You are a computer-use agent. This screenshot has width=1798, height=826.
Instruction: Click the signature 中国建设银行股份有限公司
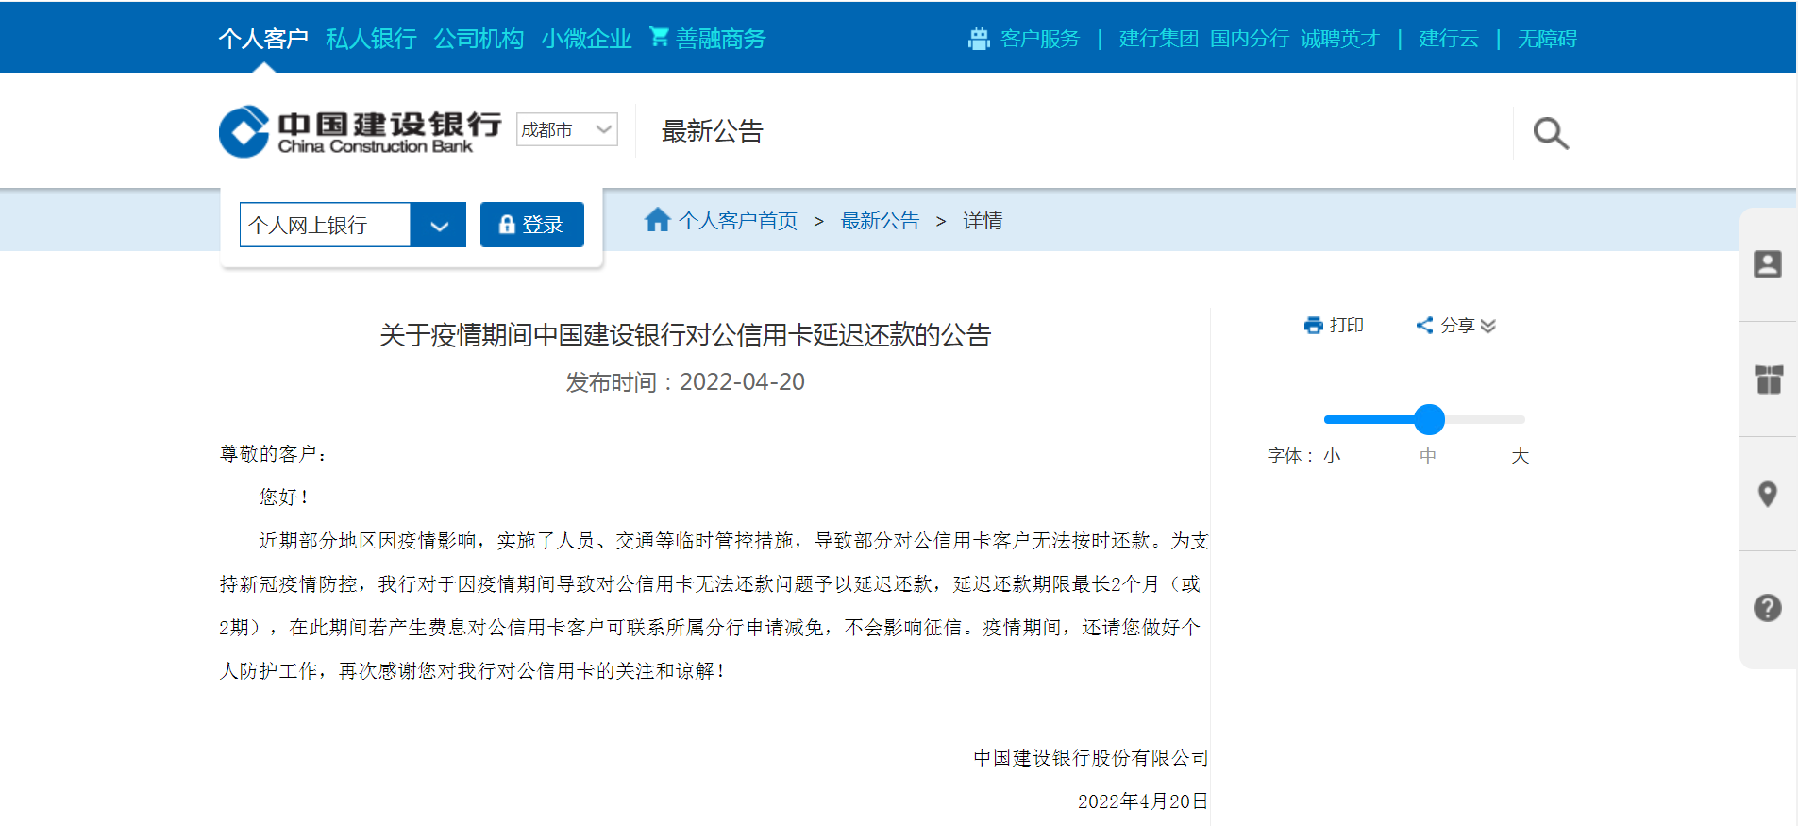click(1091, 758)
